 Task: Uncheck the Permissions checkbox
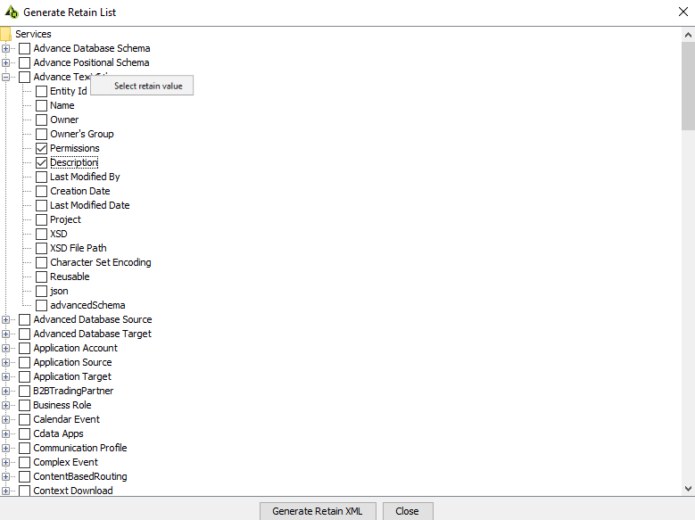[41, 148]
